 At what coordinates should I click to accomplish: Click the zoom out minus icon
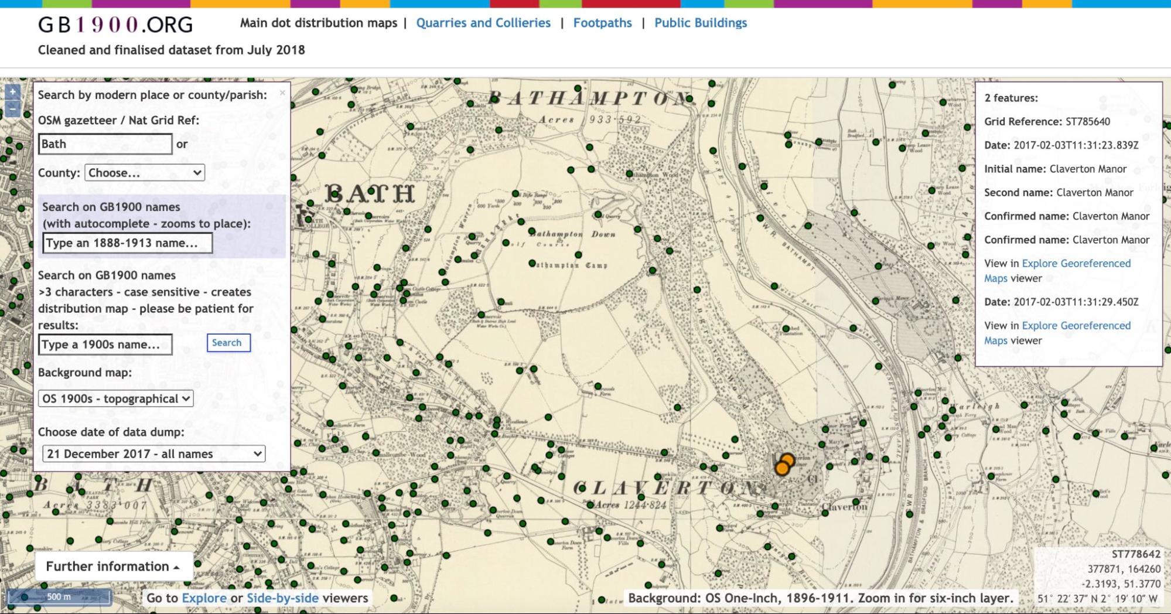tap(12, 109)
